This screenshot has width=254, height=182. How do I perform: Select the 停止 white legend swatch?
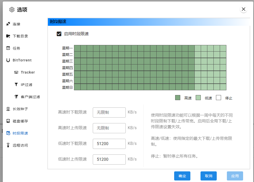[219, 98]
